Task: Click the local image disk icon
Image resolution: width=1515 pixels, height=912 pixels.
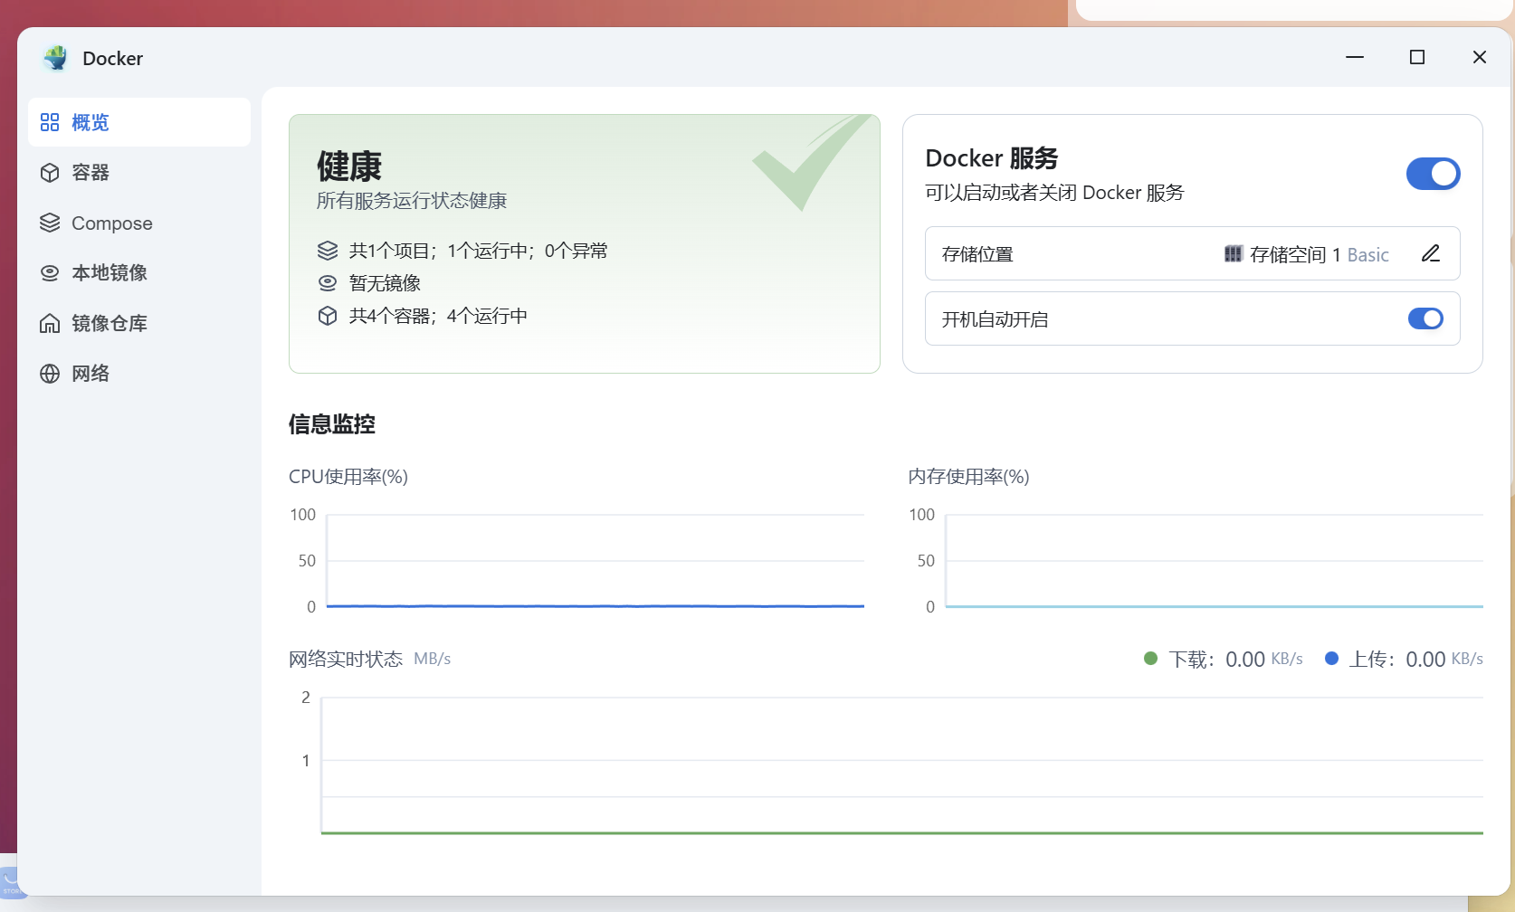Action: coord(50,273)
